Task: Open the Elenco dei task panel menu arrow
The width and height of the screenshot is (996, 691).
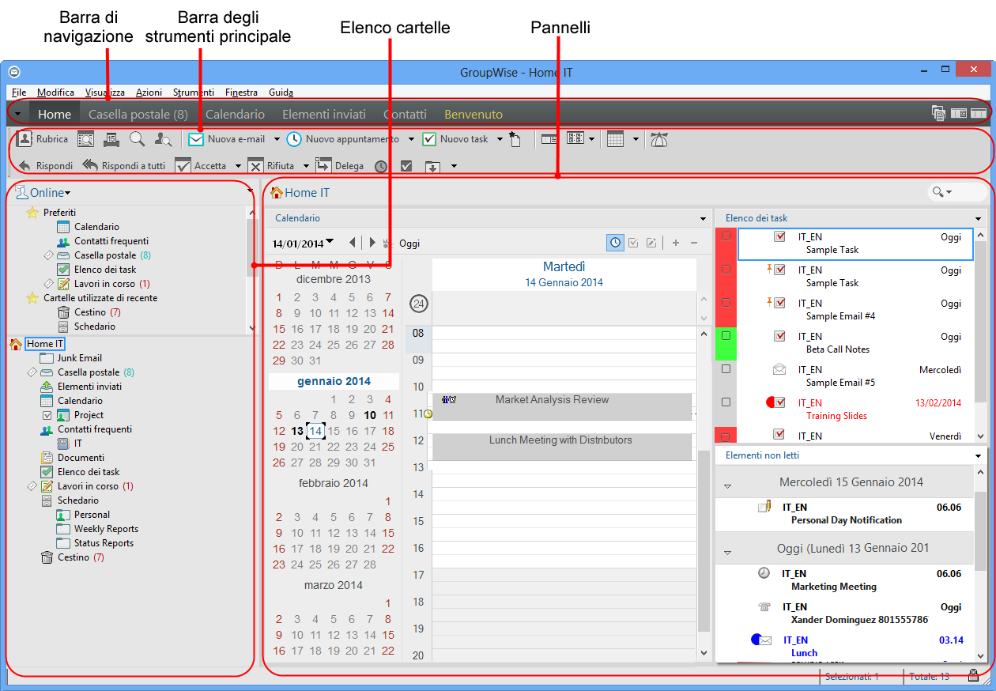Action: 979,219
